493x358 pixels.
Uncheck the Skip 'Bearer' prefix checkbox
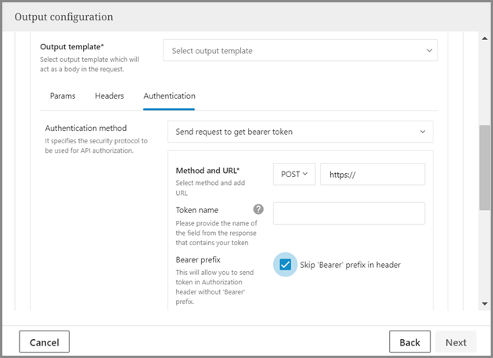(286, 265)
